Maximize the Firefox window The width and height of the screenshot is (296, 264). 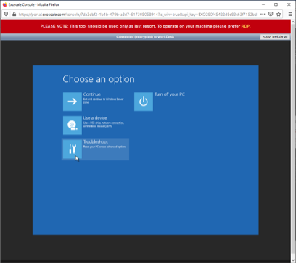[276, 4]
